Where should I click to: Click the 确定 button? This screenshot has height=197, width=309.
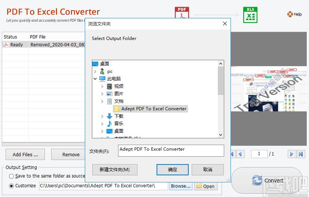tap(172, 170)
